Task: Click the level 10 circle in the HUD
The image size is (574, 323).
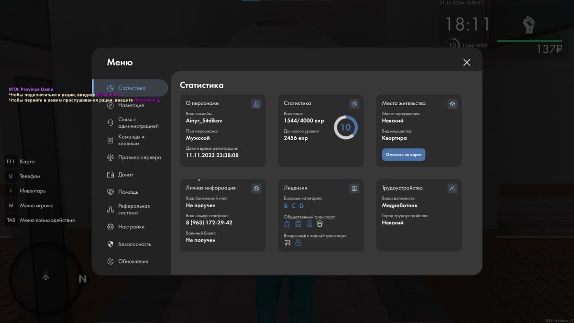Action: (x=452, y=45)
